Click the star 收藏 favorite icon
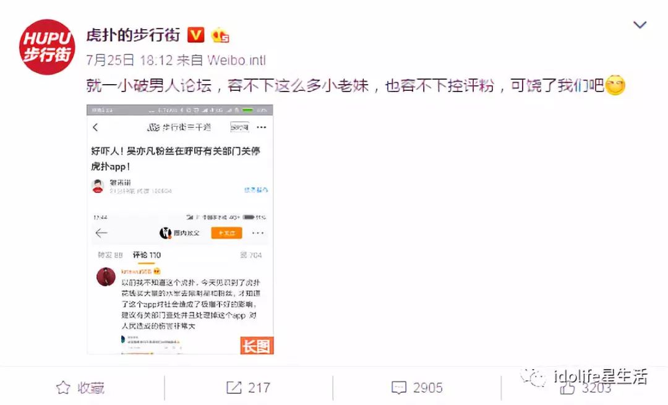This screenshot has height=405, width=668. 63,388
